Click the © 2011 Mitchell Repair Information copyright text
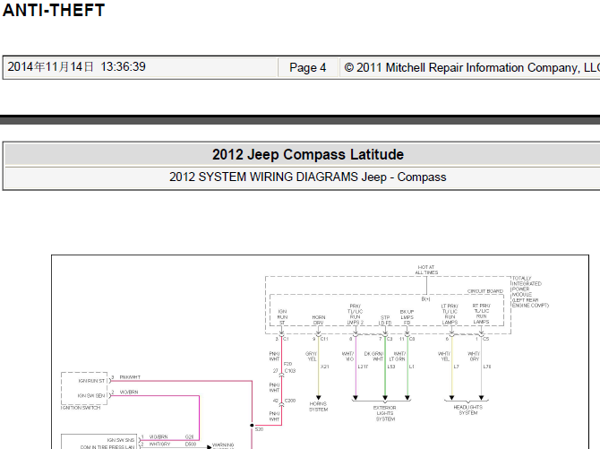Image resolution: width=600 pixels, height=449 pixels. pyautogui.click(x=471, y=68)
